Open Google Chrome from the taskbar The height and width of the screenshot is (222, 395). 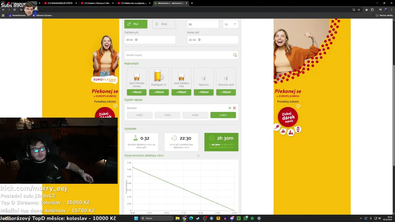(184, 218)
